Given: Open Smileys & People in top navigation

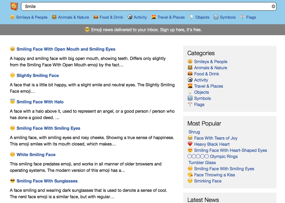Looking at the screenshot, I should pyautogui.click(x=32, y=17).
